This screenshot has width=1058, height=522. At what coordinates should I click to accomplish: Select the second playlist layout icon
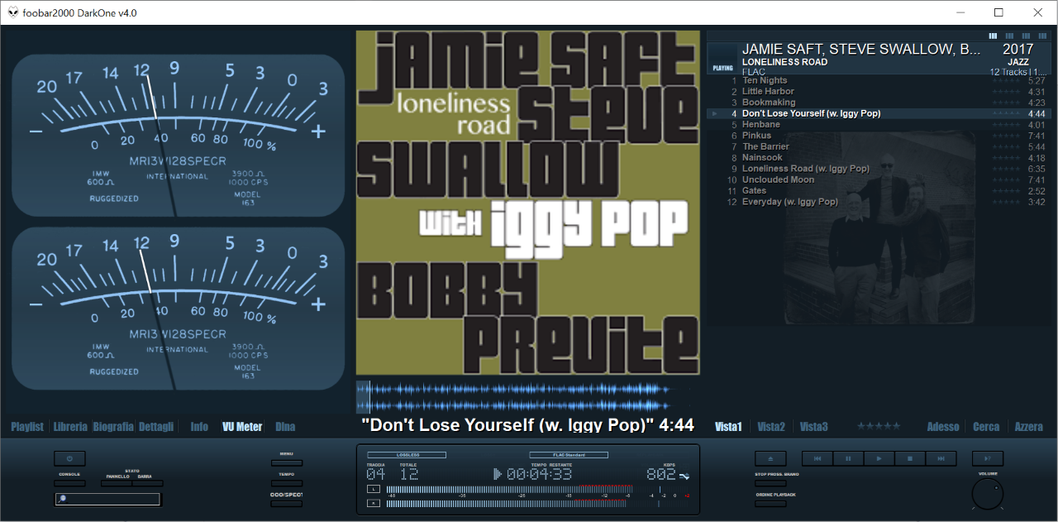[x=1009, y=36]
